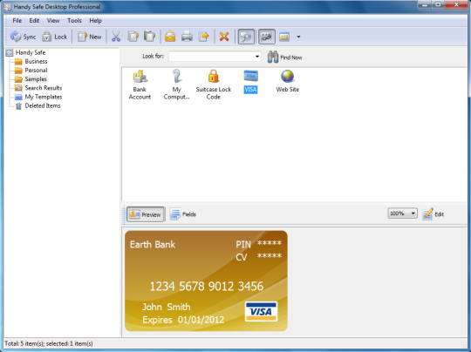Click the Cut scissors icon

click(x=116, y=37)
